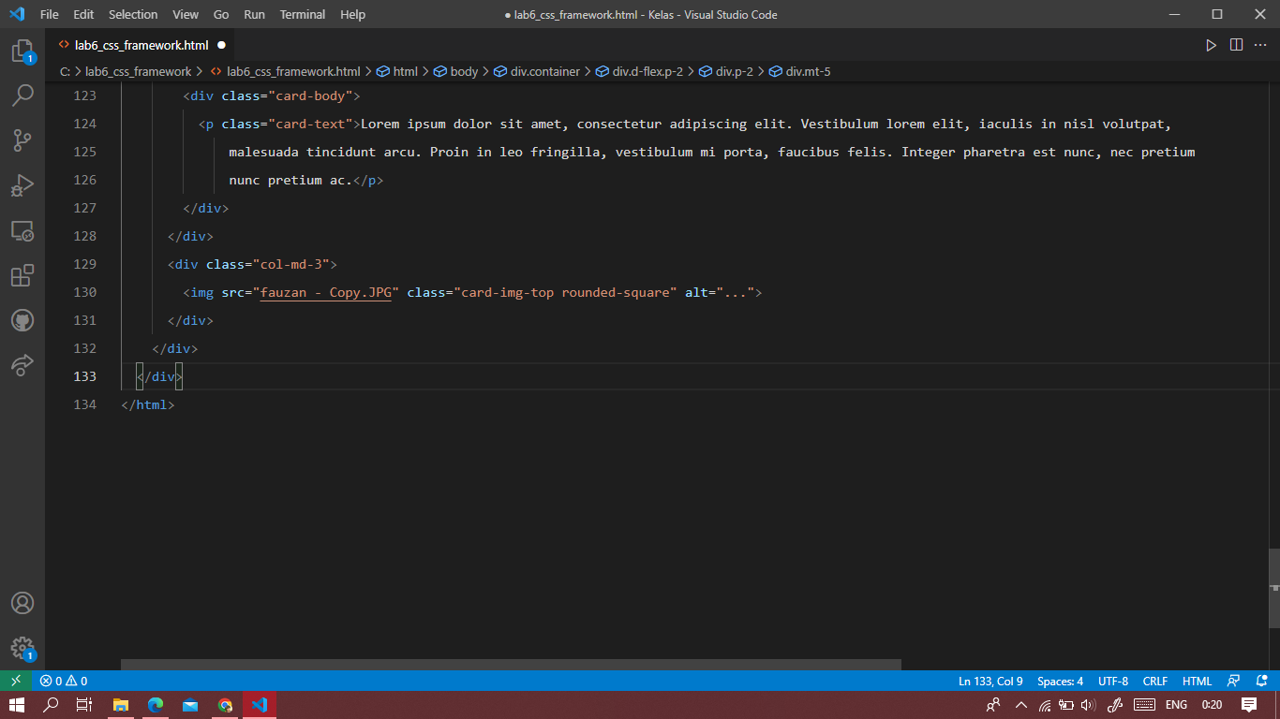This screenshot has height=719, width=1280.
Task: Show hidden system tray icons
Action: (1020, 705)
